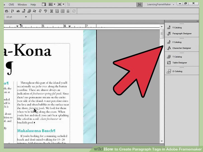This screenshot has height=152, width=203.
Task: Open the Help menu
Action: tap(33, 4)
